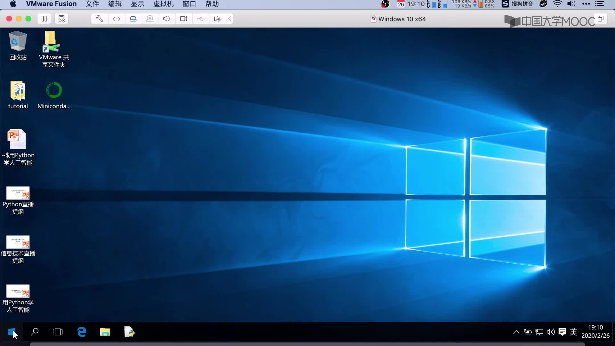The height and width of the screenshot is (346, 615).
Task: Select the 信息技术直播提纲 presentation
Action: (18, 249)
